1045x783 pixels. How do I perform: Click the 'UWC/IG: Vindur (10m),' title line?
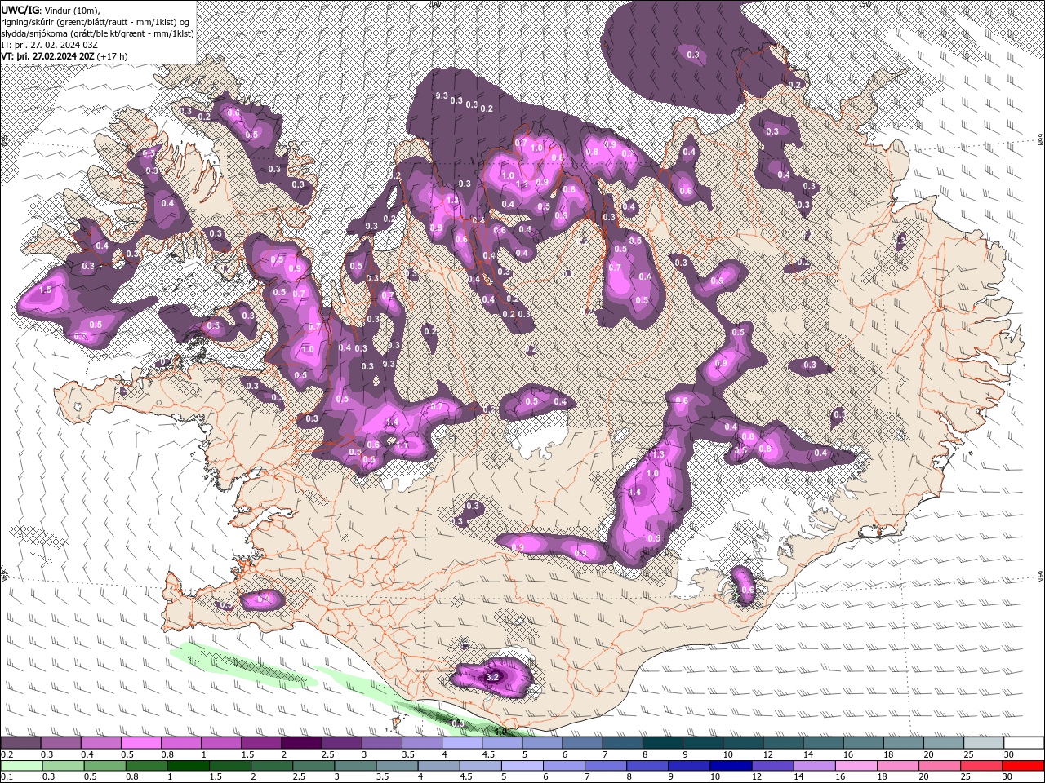[51, 9]
